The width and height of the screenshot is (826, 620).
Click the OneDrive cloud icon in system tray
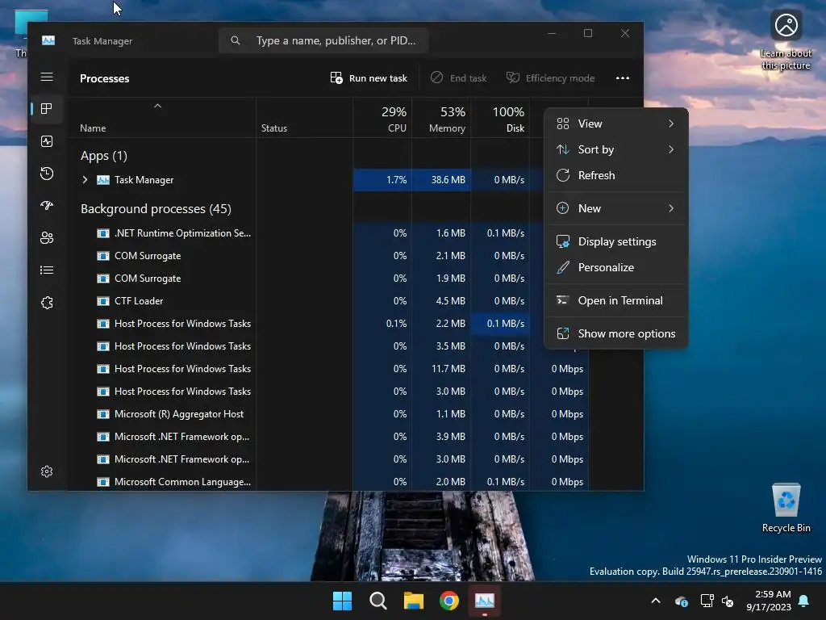point(681,601)
